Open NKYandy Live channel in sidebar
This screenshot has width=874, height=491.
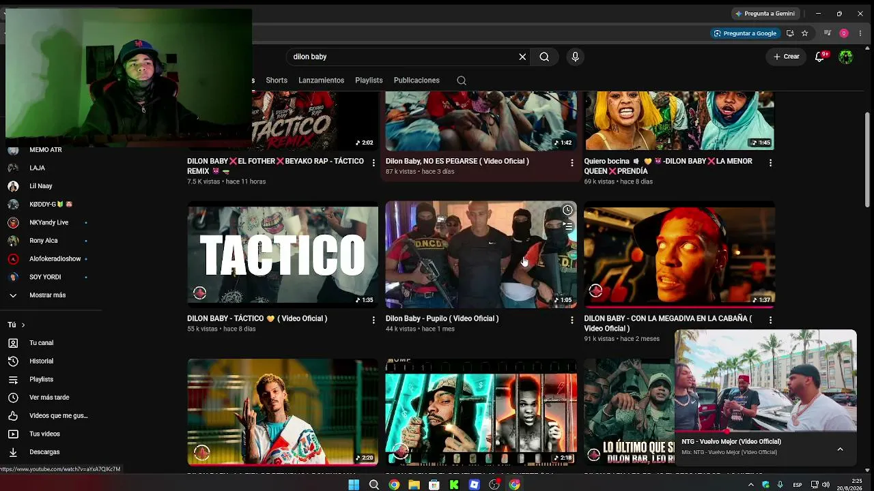(48, 222)
